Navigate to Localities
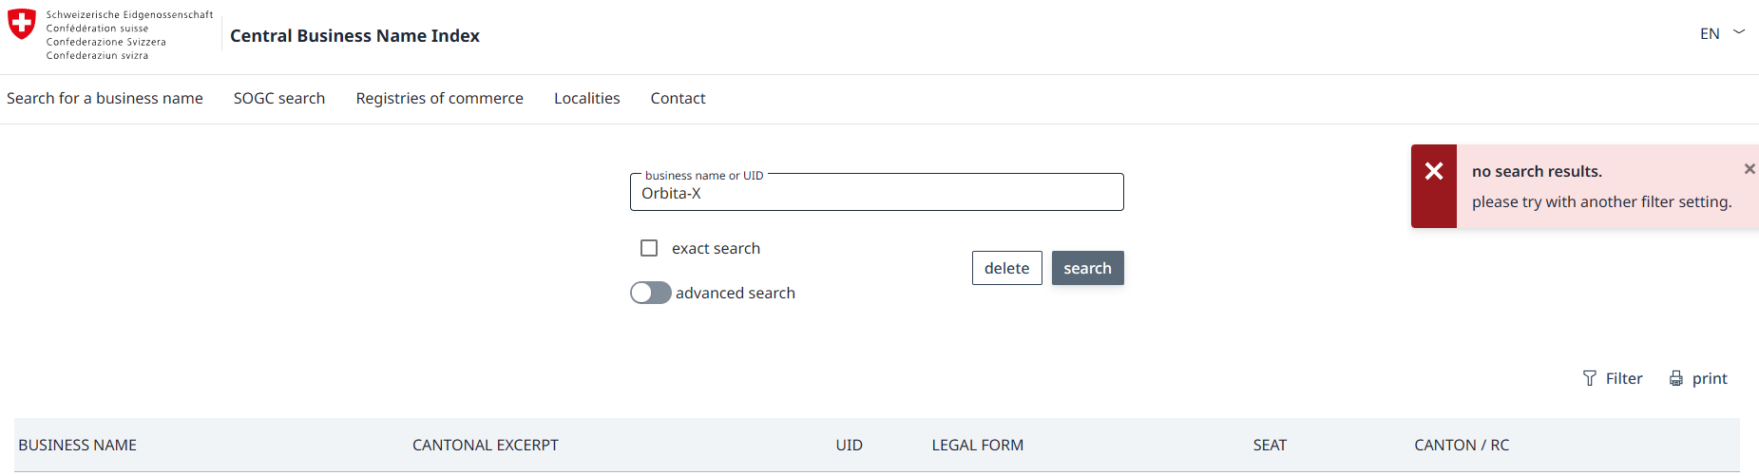Image resolution: width=1759 pixels, height=476 pixels. pyautogui.click(x=586, y=99)
